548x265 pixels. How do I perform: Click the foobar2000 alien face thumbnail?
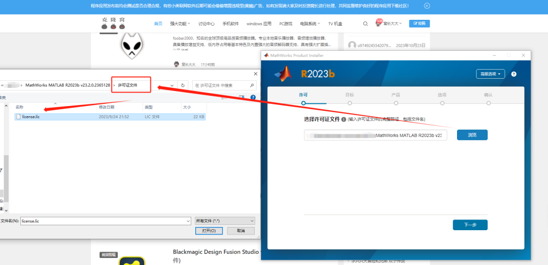[132, 46]
